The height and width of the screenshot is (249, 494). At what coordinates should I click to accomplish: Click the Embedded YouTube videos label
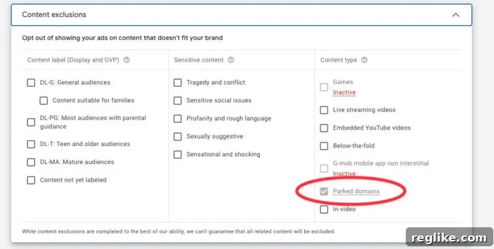click(372, 128)
